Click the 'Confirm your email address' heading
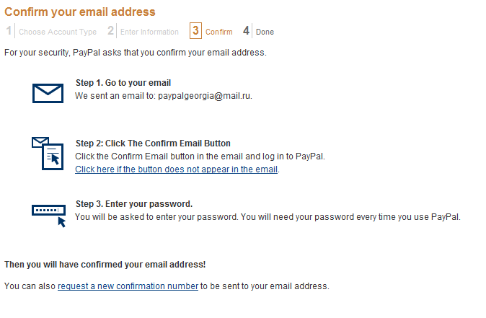Viewport: 486px width, 318px height. tap(80, 12)
